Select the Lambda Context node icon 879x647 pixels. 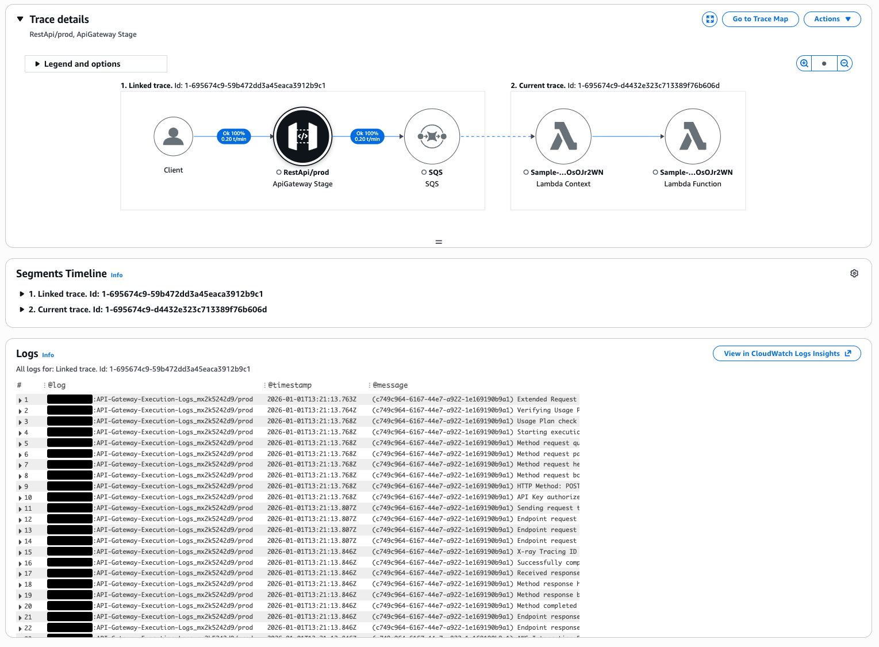563,136
